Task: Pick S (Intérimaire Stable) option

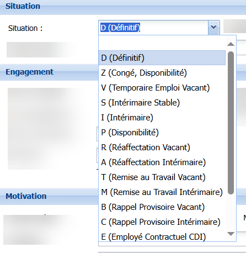Action: 162,103
